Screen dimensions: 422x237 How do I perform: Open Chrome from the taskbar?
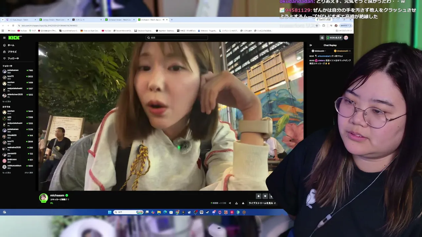pyautogui.click(x=177, y=212)
